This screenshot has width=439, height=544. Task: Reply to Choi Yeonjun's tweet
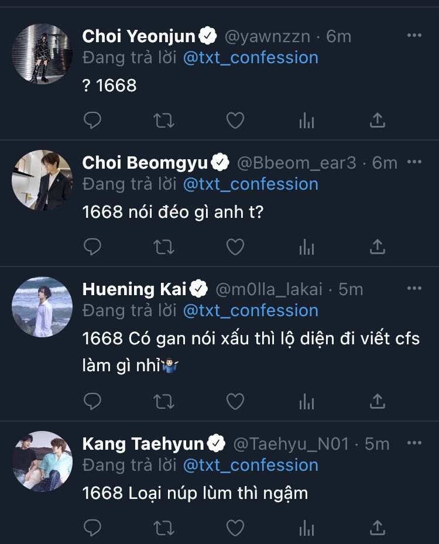pos(92,121)
